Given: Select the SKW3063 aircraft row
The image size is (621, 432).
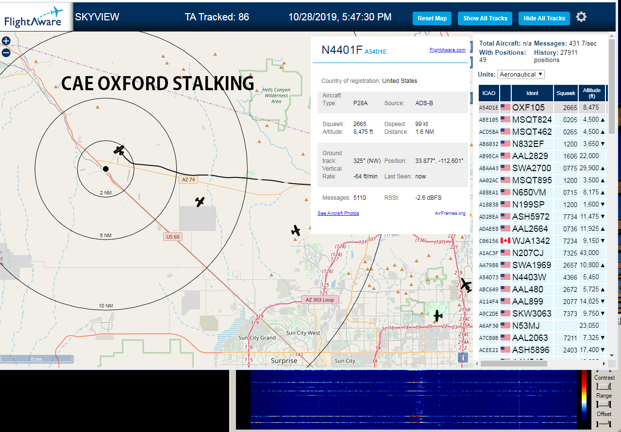Looking at the screenshot, I should tap(542, 314).
